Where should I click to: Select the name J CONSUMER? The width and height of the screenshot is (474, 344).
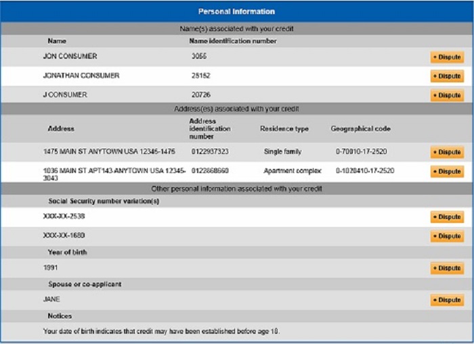[x=65, y=95]
